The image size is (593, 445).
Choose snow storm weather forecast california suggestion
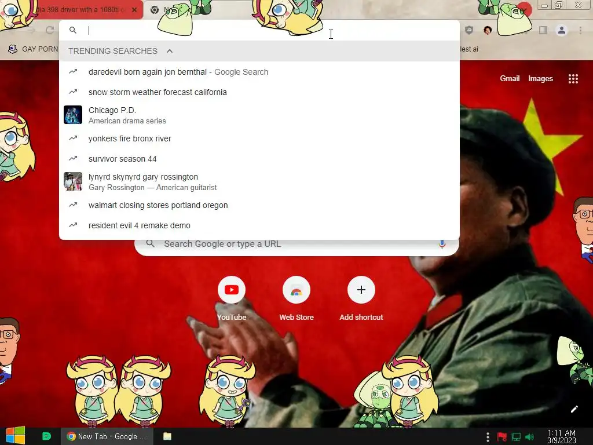259,92
